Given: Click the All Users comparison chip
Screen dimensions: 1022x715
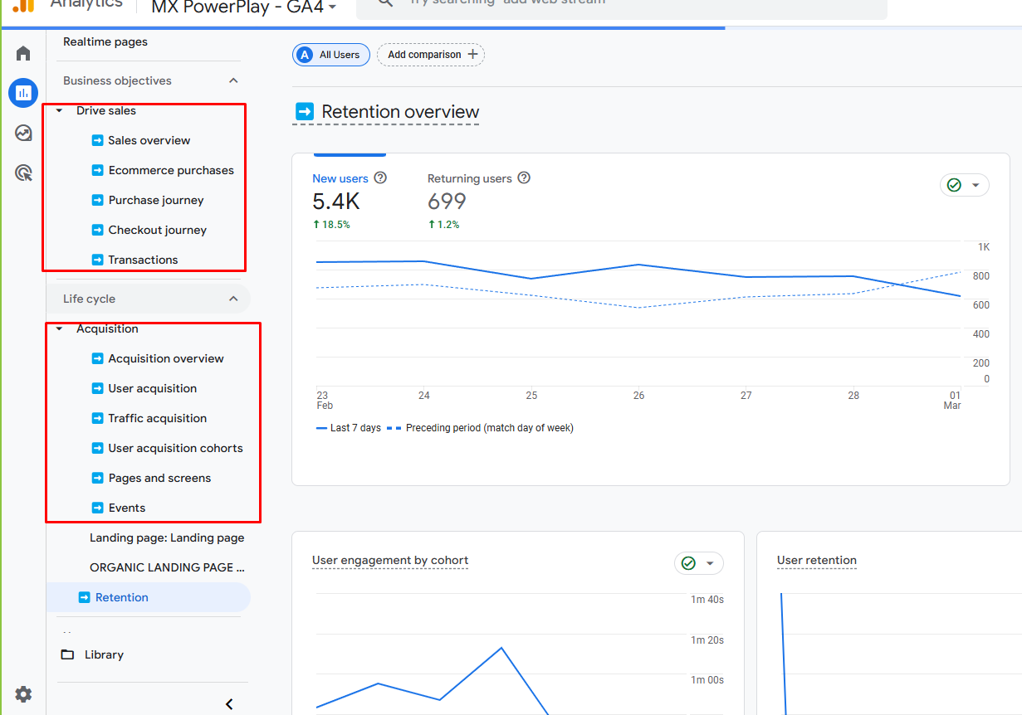Looking at the screenshot, I should click(x=331, y=55).
